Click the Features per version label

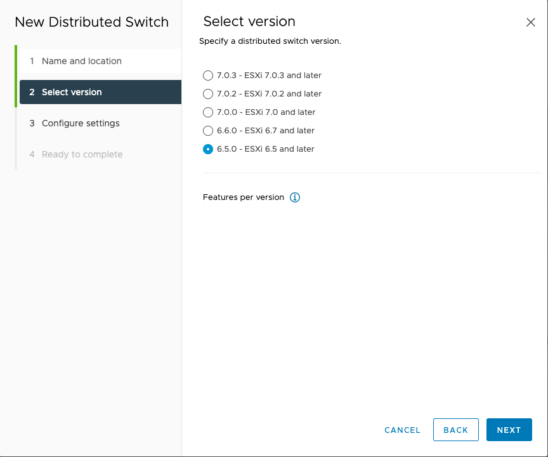(243, 197)
